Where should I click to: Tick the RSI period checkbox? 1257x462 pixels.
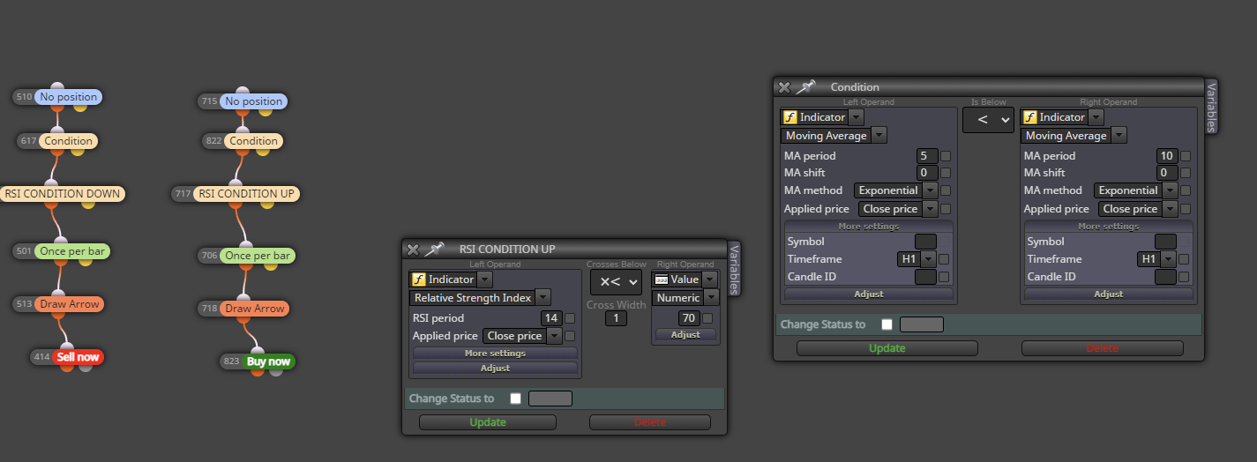point(570,318)
